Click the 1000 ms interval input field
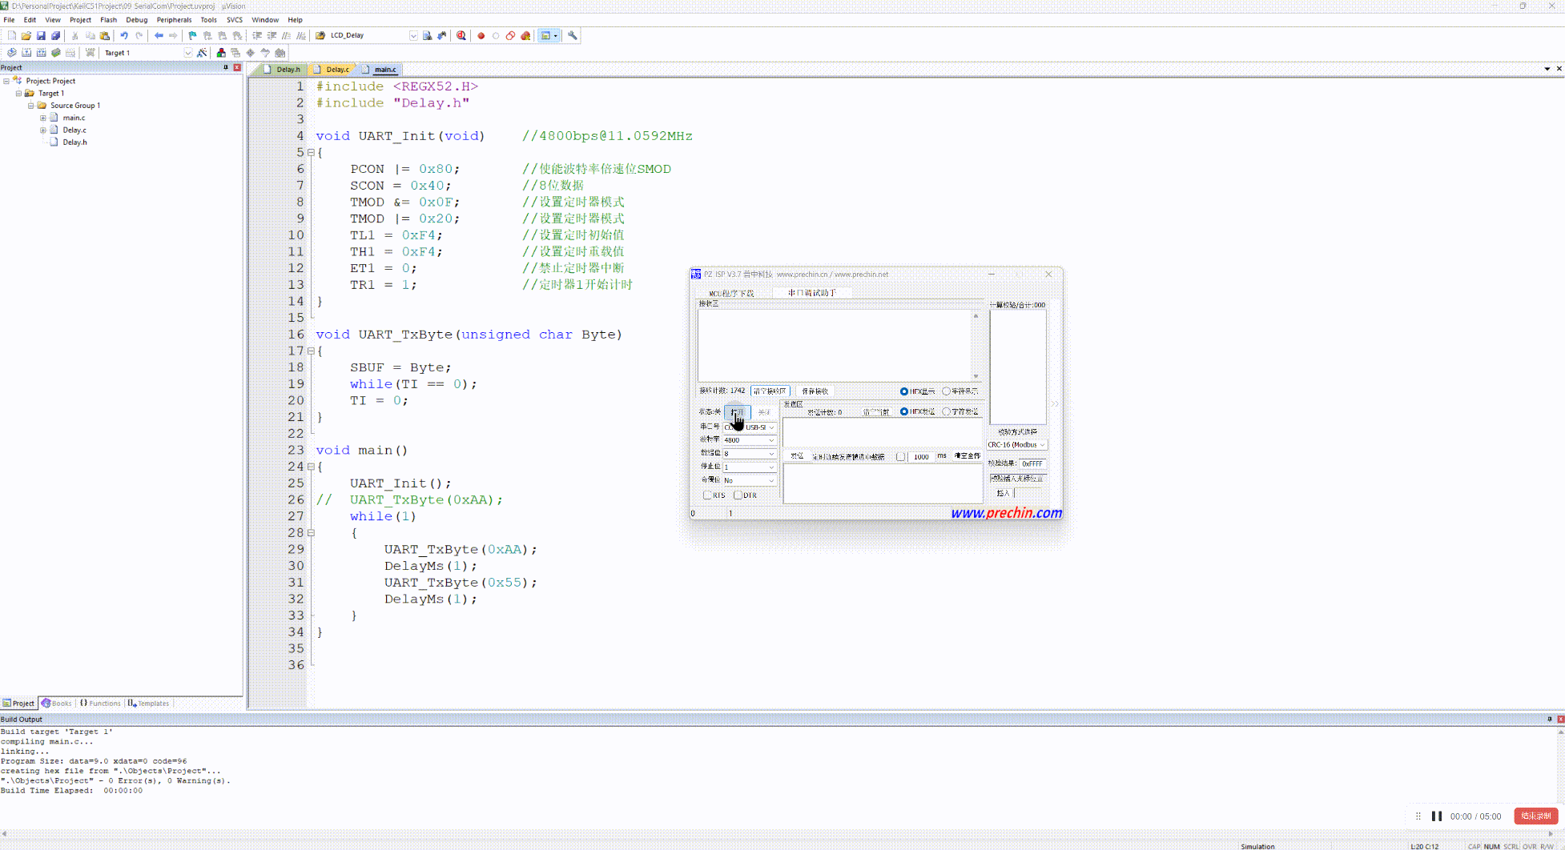 click(x=921, y=457)
